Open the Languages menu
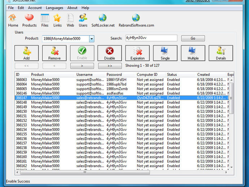Screen dimensions: 249x187 click(x=54, y=8)
